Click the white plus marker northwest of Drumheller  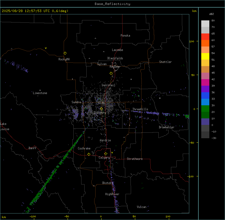(160, 98)
